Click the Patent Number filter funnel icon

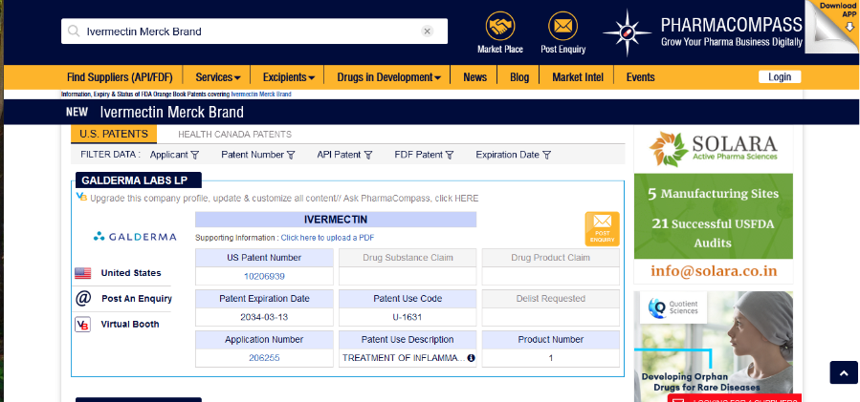tap(291, 155)
